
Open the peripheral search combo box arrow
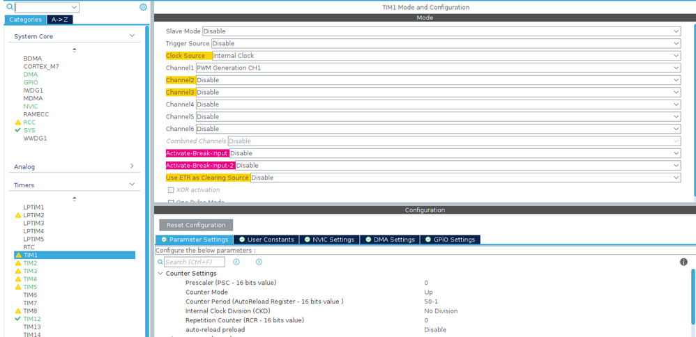click(75, 7)
